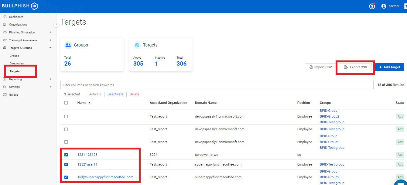Image resolution: width=407 pixels, height=185 pixels.
Task: Click the 15 of 306 Results text
Action: pyautogui.click(x=391, y=85)
